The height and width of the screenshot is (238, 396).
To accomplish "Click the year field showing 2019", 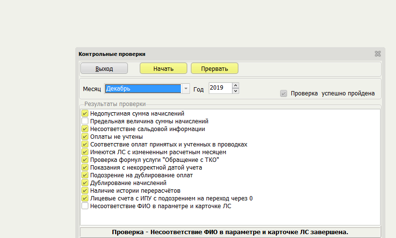I will click(x=220, y=88).
